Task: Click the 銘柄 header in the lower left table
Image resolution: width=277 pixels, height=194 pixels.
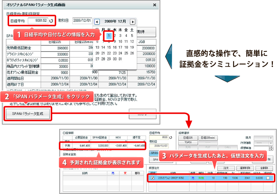Action: pyautogui.click(x=85, y=173)
